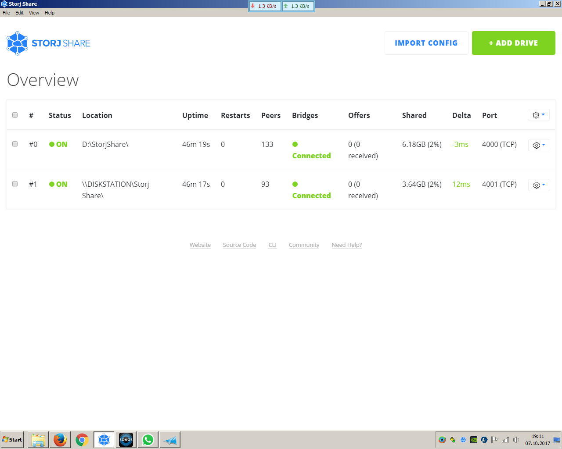The image size is (562, 449).
Task: Open the Sonos app from the taskbar
Action: [x=126, y=440]
